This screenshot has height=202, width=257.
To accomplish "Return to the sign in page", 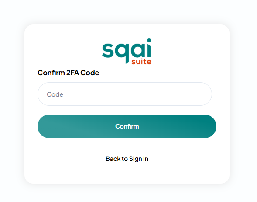I will [x=127, y=159].
